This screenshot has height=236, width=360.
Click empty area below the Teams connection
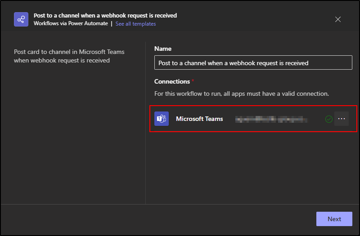point(252,166)
